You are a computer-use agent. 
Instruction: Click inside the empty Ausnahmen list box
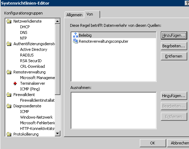[x=114, y=111]
